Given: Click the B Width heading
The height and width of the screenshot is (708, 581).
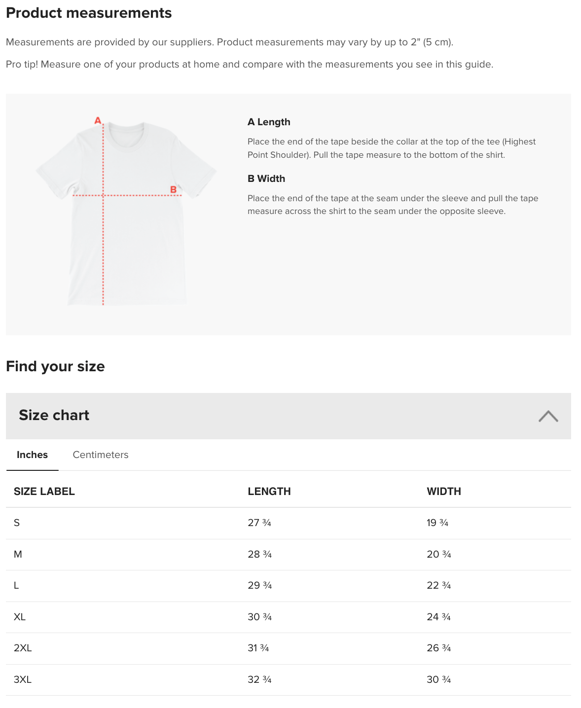Looking at the screenshot, I should [266, 178].
